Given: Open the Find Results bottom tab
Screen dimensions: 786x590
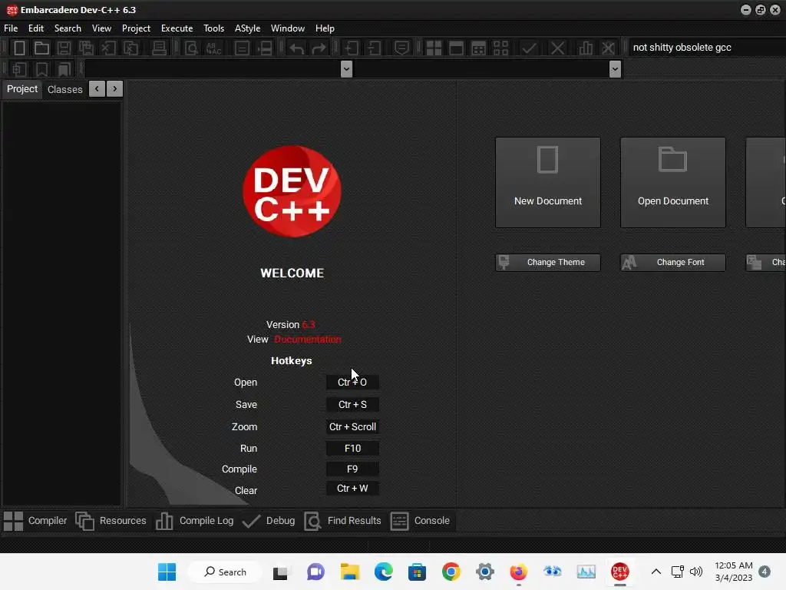Looking at the screenshot, I should pyautogui.click(x=343, y=521).
